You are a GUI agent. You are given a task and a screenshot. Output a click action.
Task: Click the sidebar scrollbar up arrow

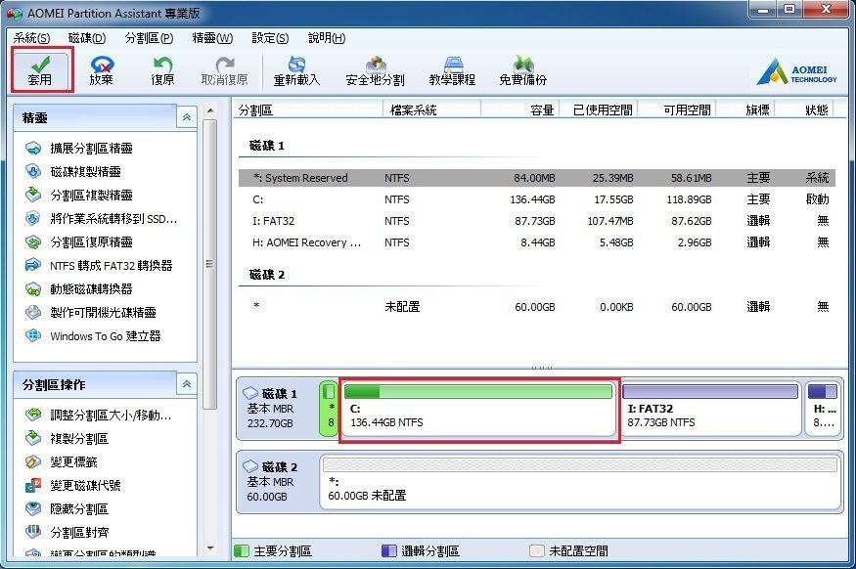click(210, 110)
